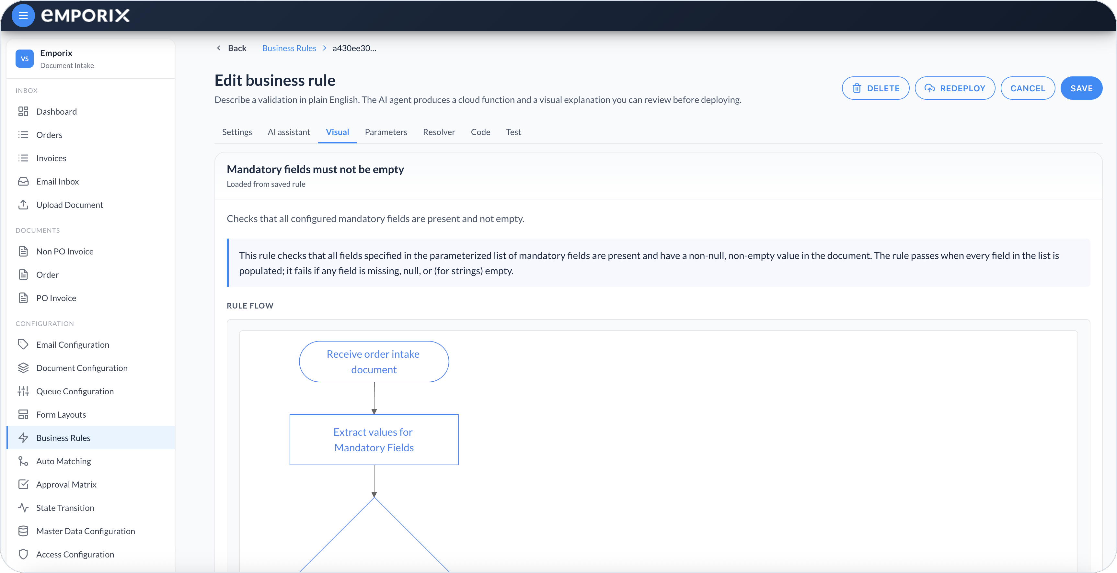Go to Invoices in the sidebar

coord(91,158)
